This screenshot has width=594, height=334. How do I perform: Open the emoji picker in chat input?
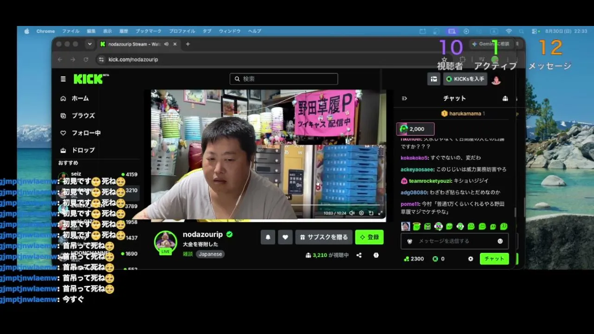pos(500,241)
